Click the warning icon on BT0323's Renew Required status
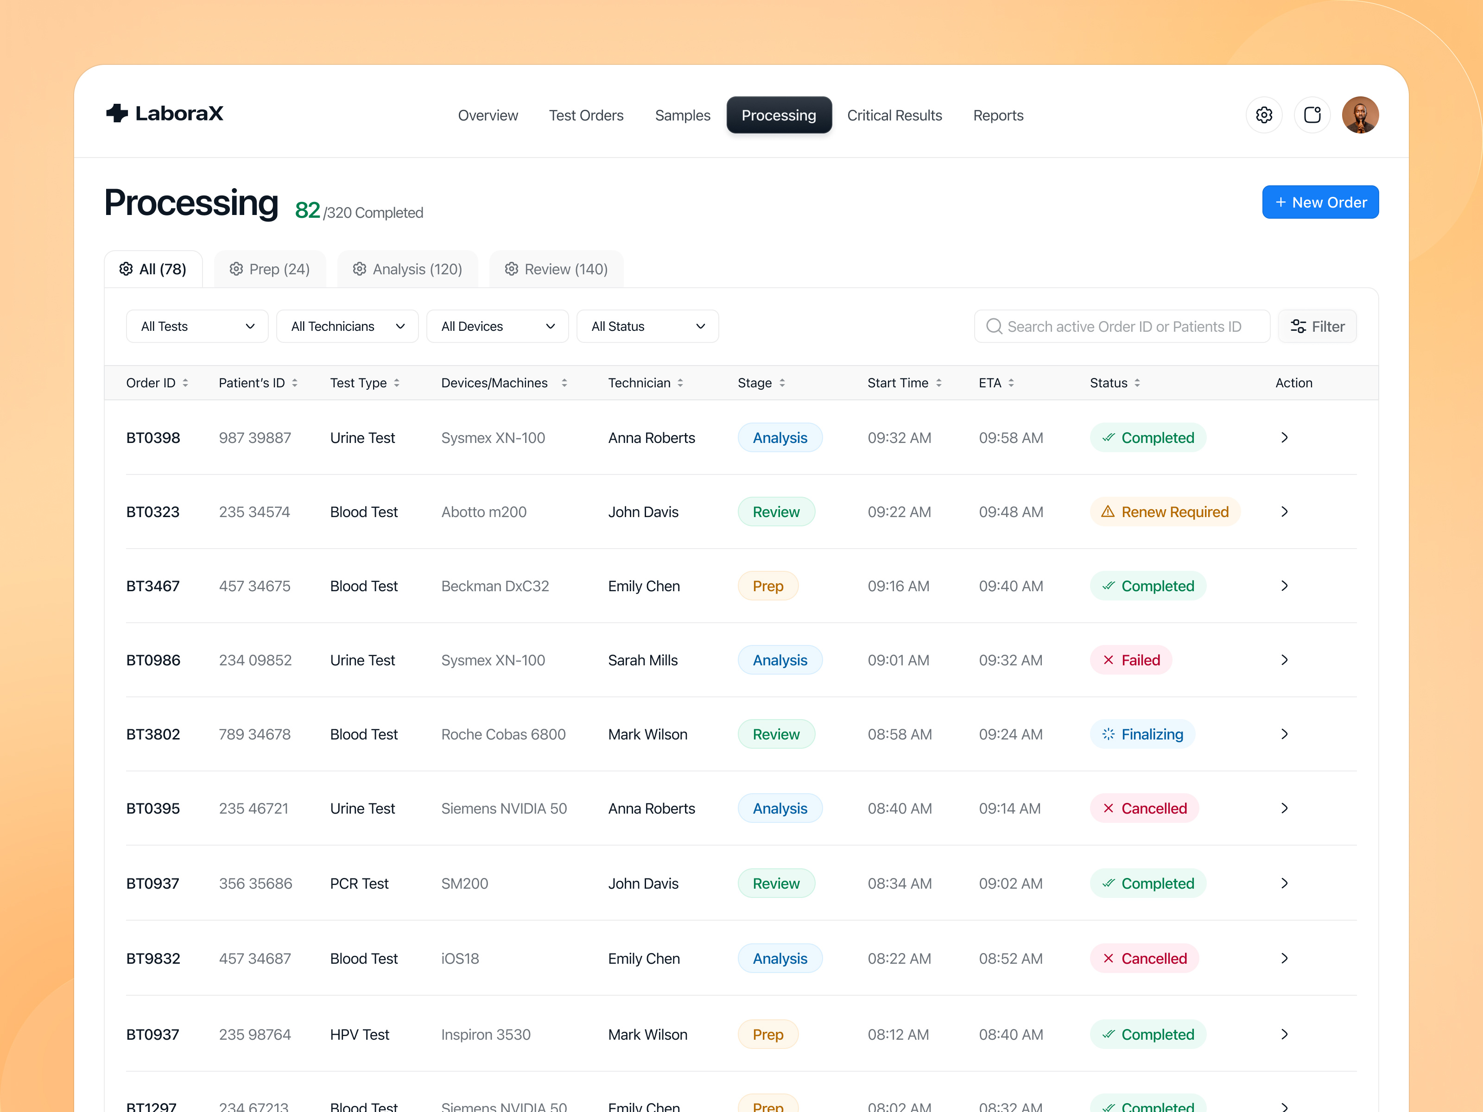The height and width of the screenshot is (1112, 1483). [1108, 512]
